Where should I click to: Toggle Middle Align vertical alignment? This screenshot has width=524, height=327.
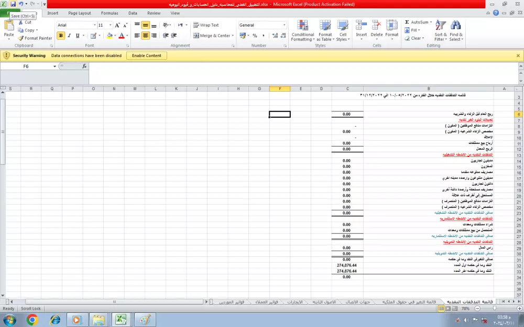coord(145,25)
